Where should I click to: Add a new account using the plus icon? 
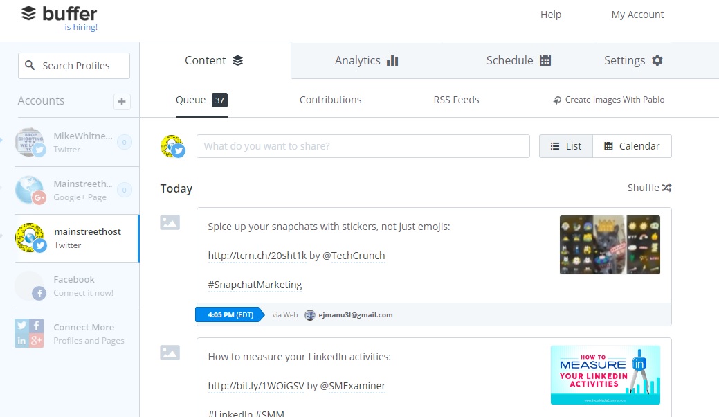click(x=122, y=101)
